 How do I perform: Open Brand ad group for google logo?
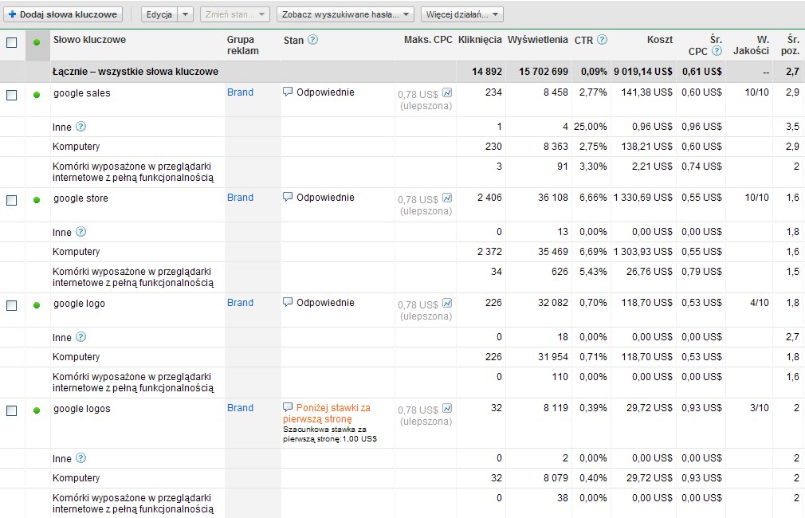(x=240, y=302)
